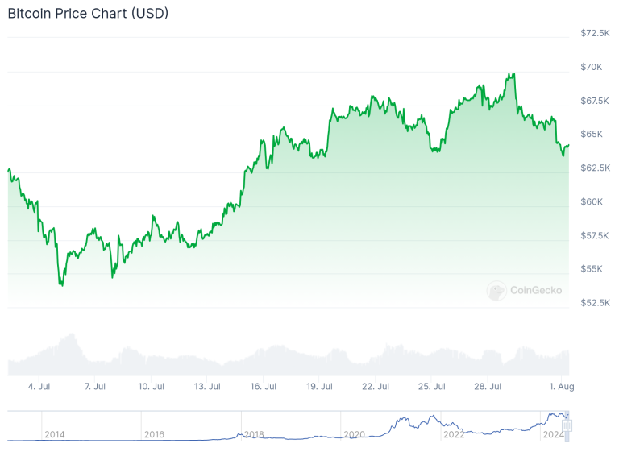
Task: Select the 2018 marker in the navigator
Action: 254,434
